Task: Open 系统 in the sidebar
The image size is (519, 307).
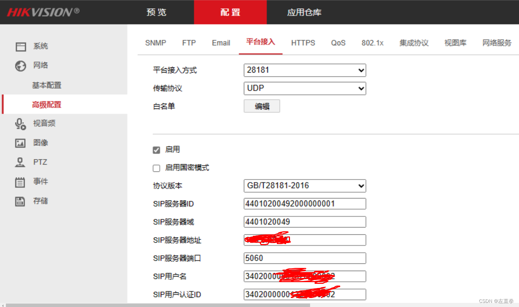Action: 41,46
